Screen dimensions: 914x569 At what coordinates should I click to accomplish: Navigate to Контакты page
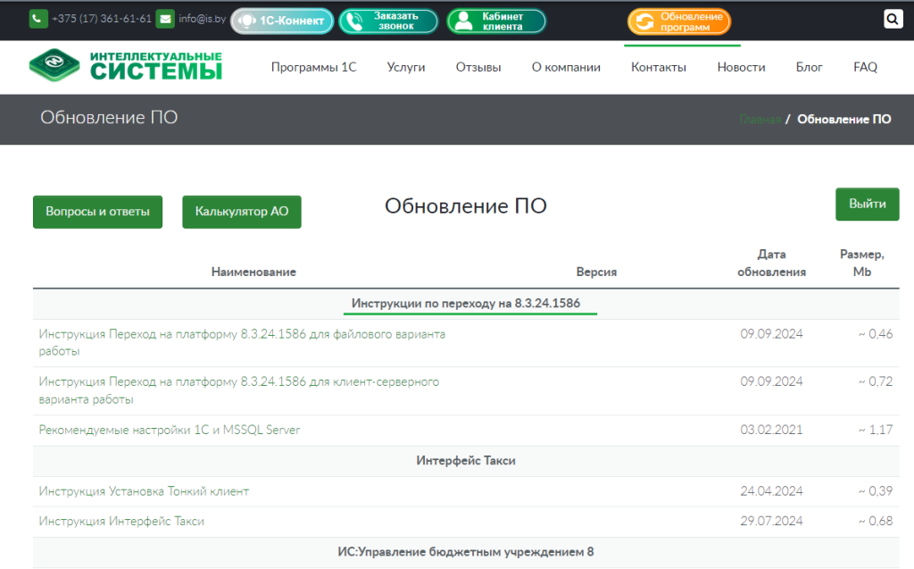[x=659, y=67]
